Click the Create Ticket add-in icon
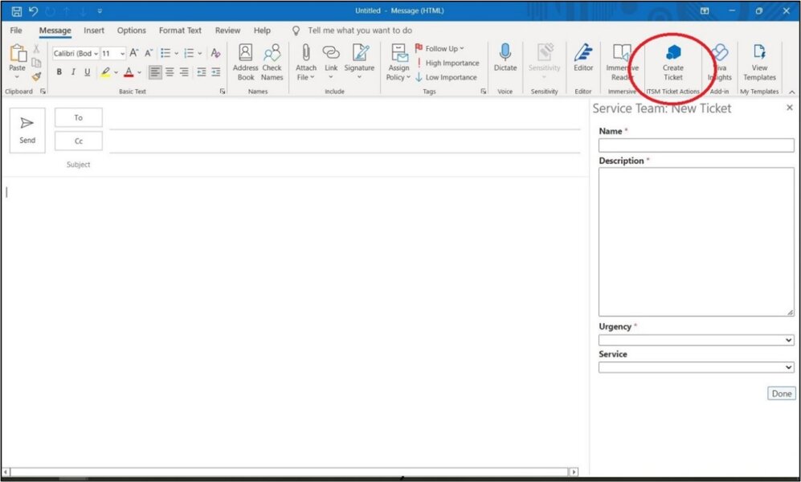Image resolution: width=801 pixels, height=482 pixels. pos(672,63)
